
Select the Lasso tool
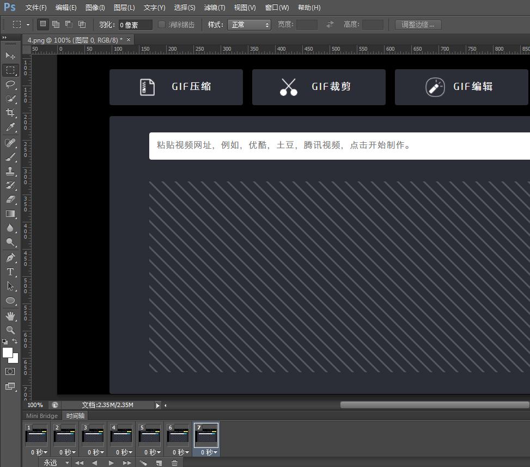(10, 84)
